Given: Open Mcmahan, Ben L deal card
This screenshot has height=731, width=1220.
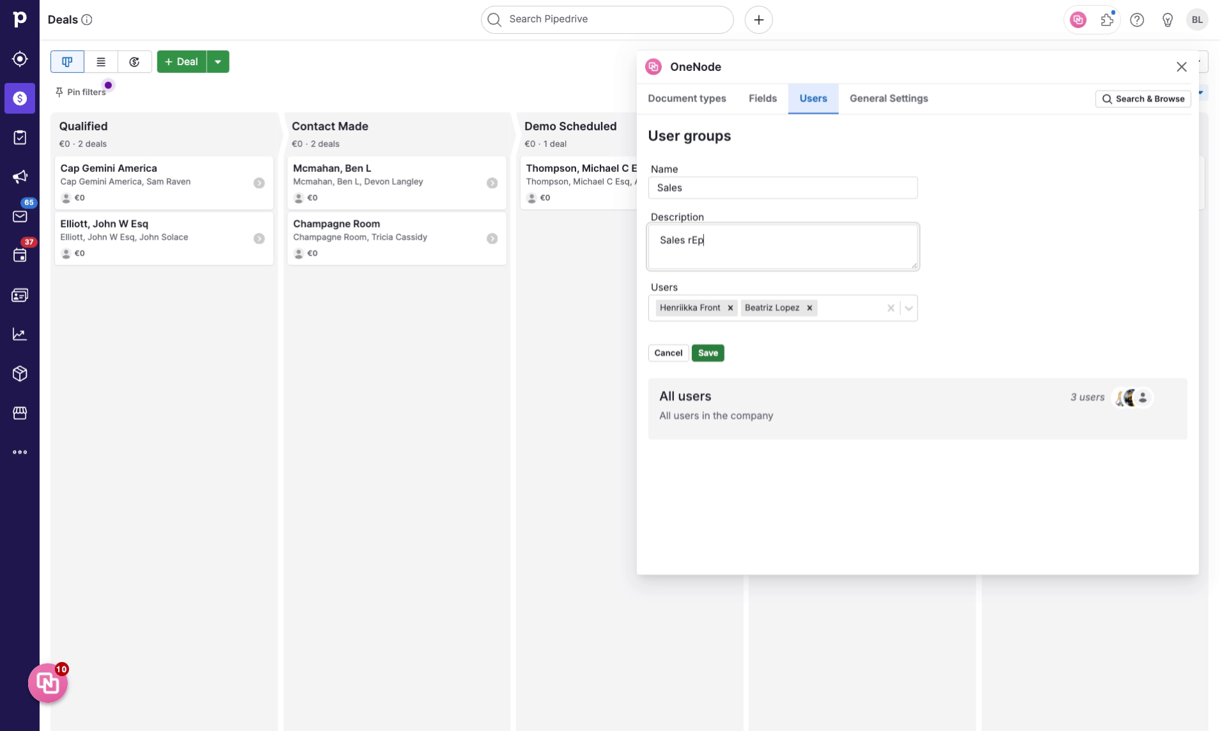Looking at the screenshot, I should [396, 183].
